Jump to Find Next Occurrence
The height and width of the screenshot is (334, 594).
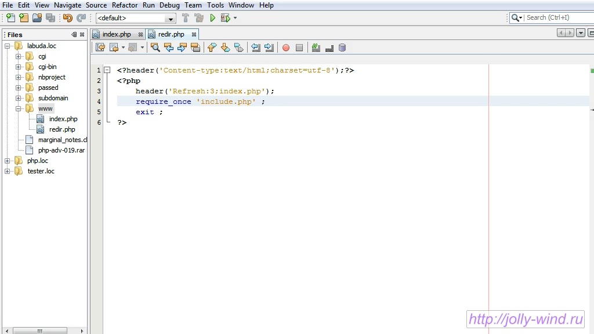tap(182, 48)
